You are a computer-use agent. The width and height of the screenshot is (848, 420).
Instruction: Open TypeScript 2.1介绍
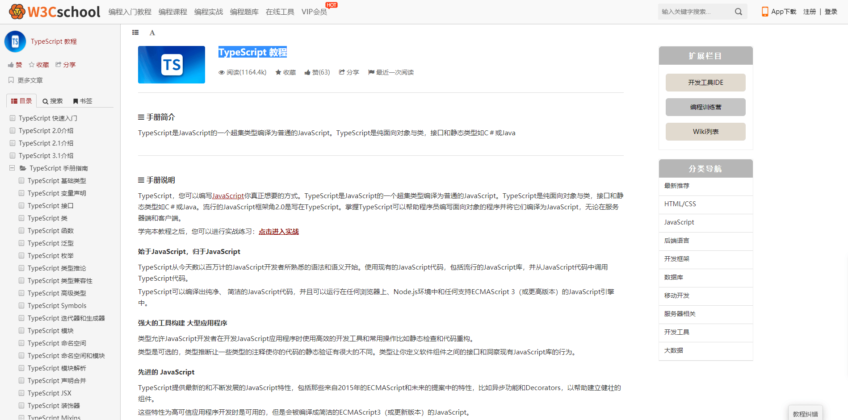(46, 143)
